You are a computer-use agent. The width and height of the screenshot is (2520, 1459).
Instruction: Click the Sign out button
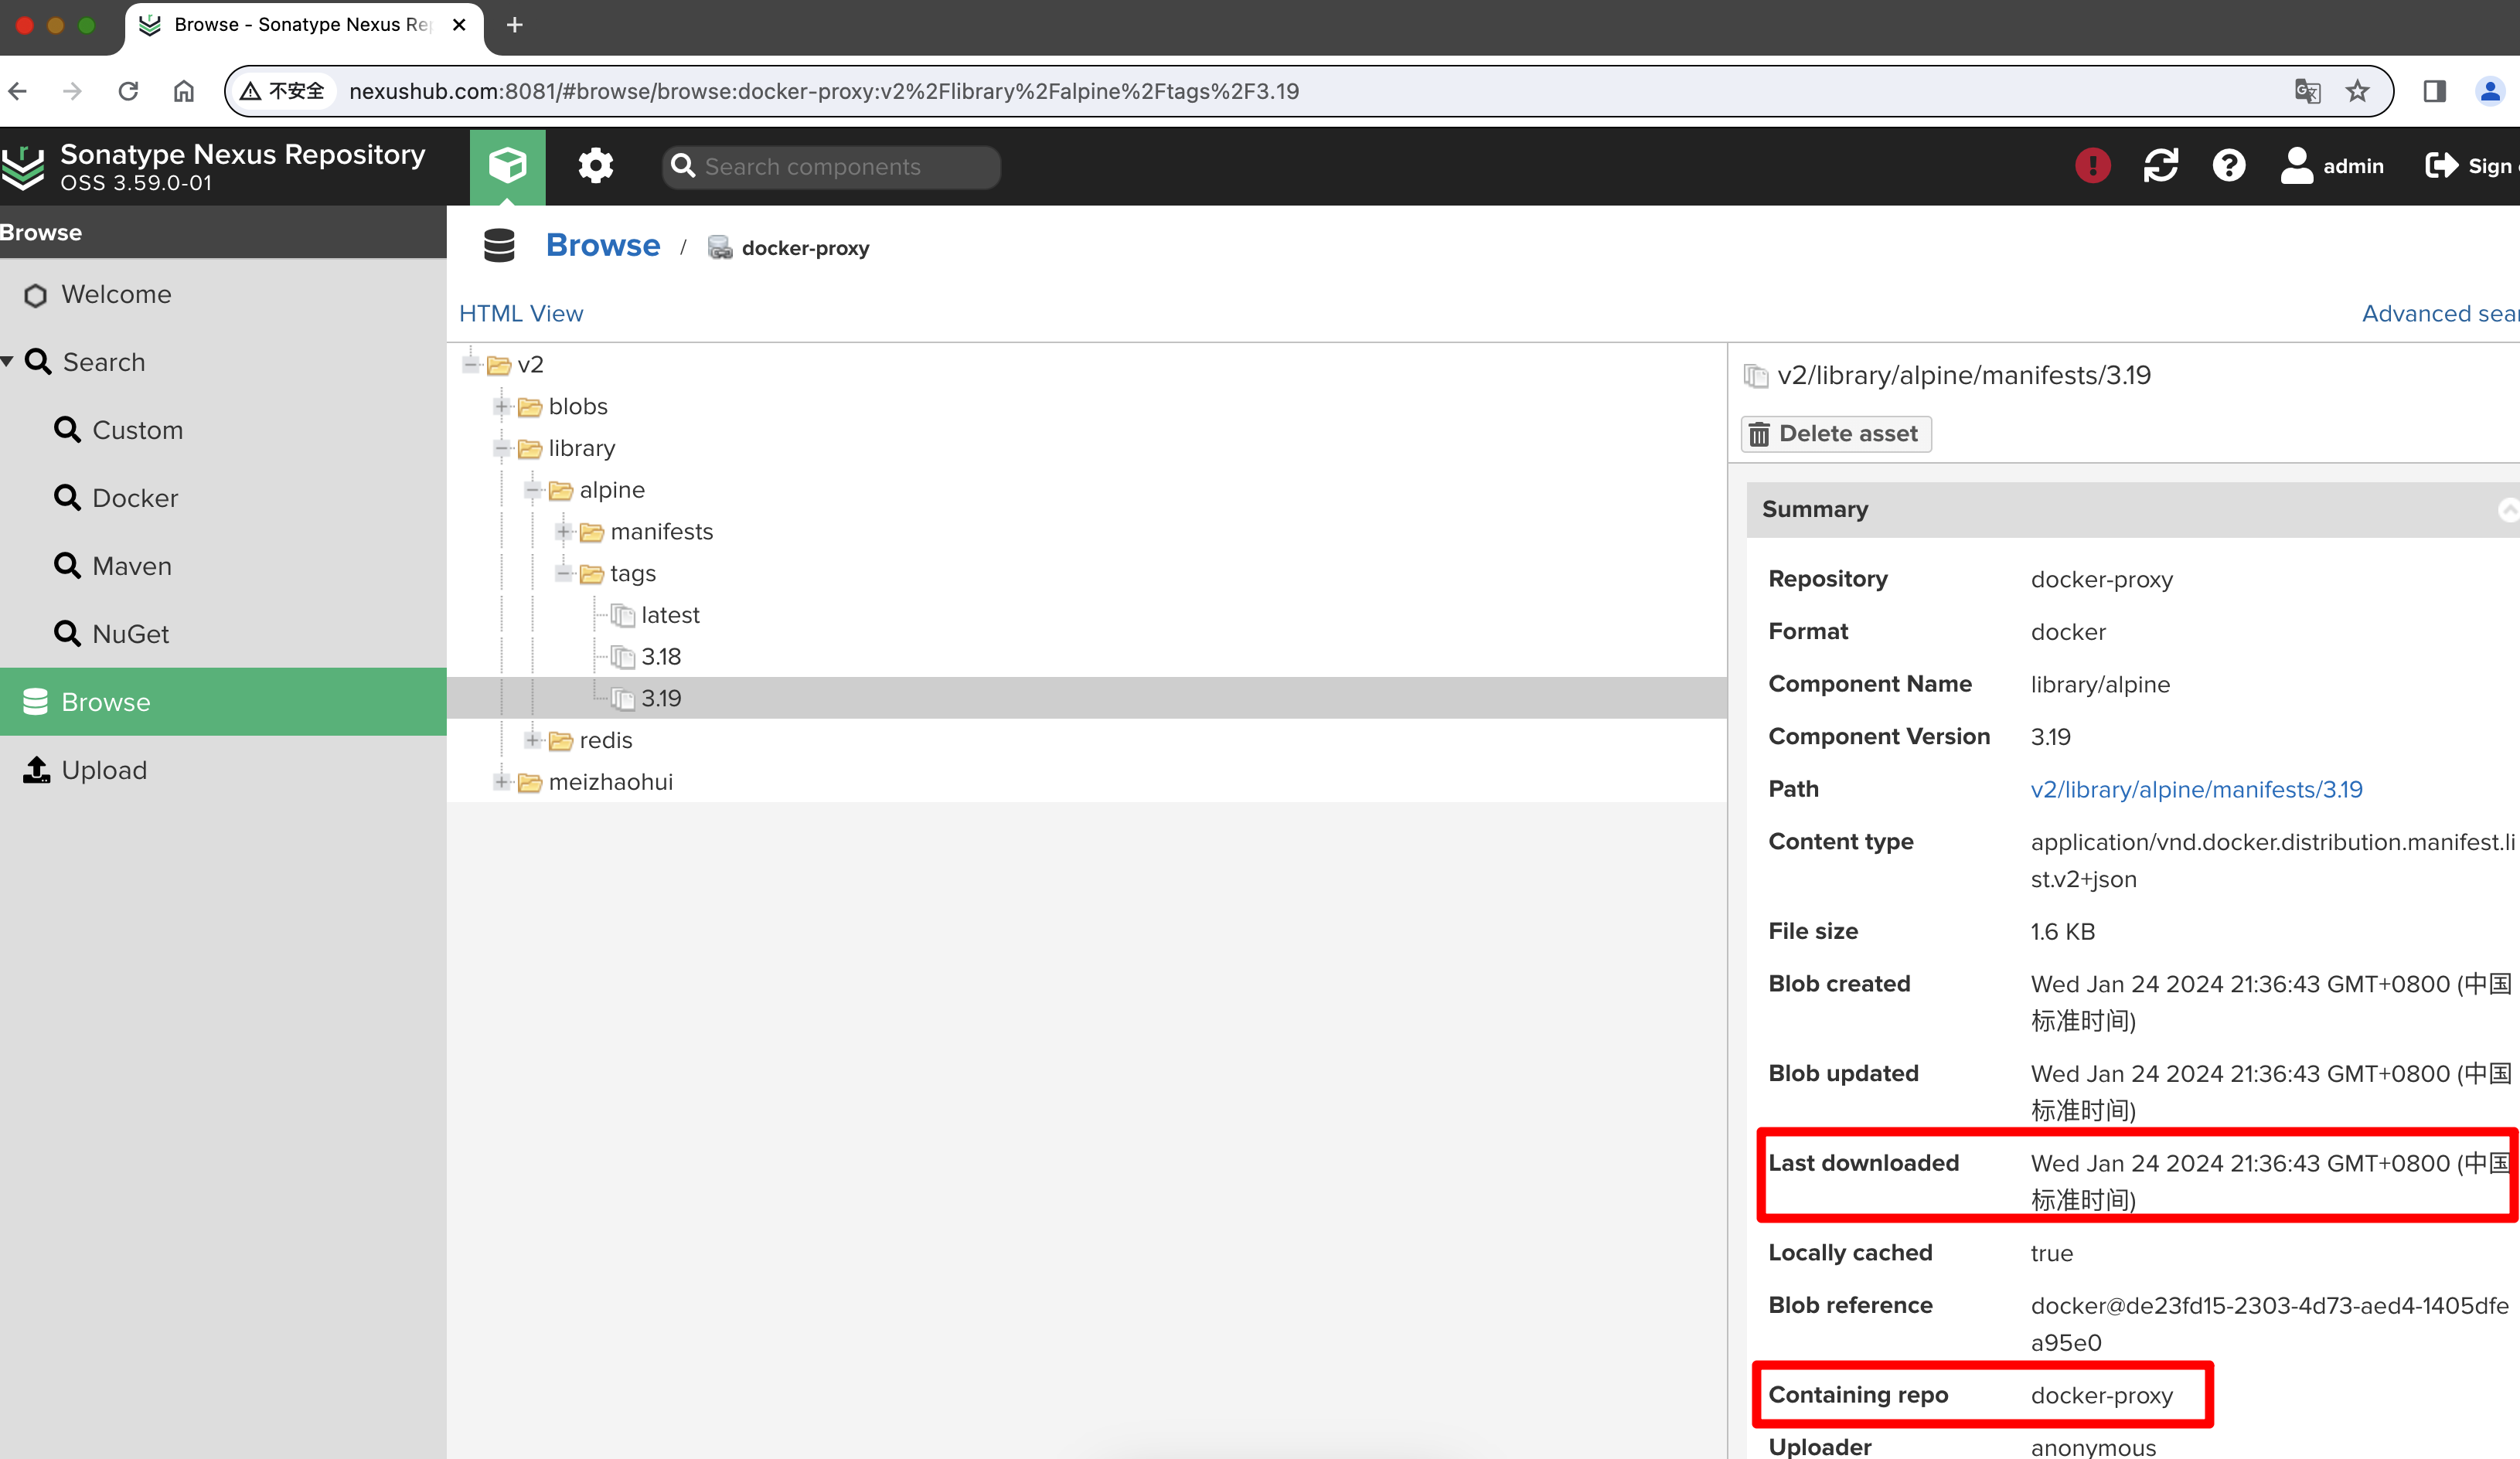2471,166
